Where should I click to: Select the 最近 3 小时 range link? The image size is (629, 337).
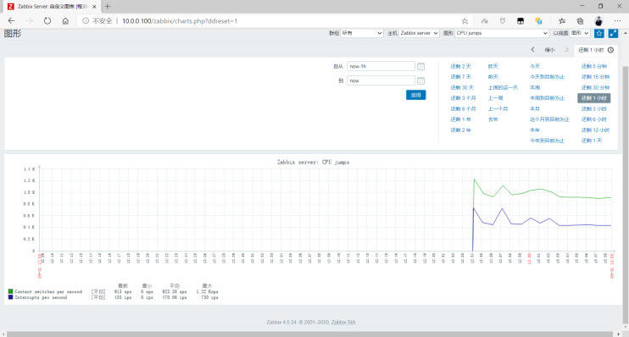(594, 108)
